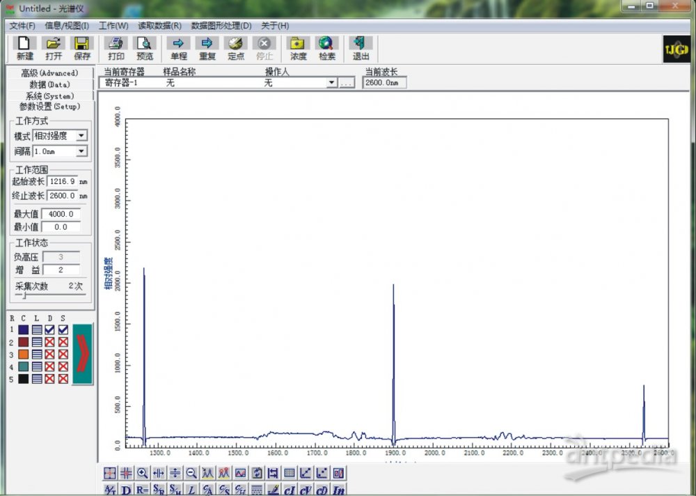The height and width of the screenshot is (496, 696).
Task: Switch to the 高级 (Advanced) tab
Action: coord(49,73)
